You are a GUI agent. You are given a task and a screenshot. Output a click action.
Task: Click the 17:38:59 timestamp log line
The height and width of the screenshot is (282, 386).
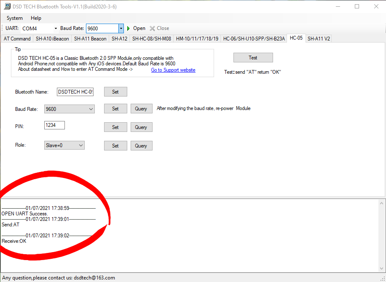pyautogui.click(x=48, y=208)
